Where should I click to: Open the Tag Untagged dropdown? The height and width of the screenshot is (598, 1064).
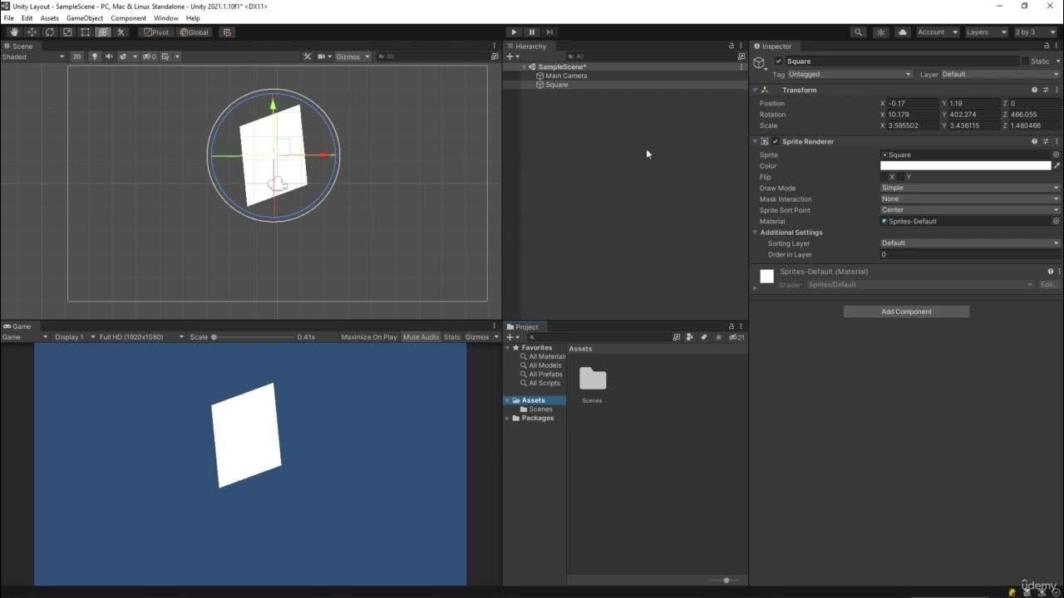(x=850, y=74)
